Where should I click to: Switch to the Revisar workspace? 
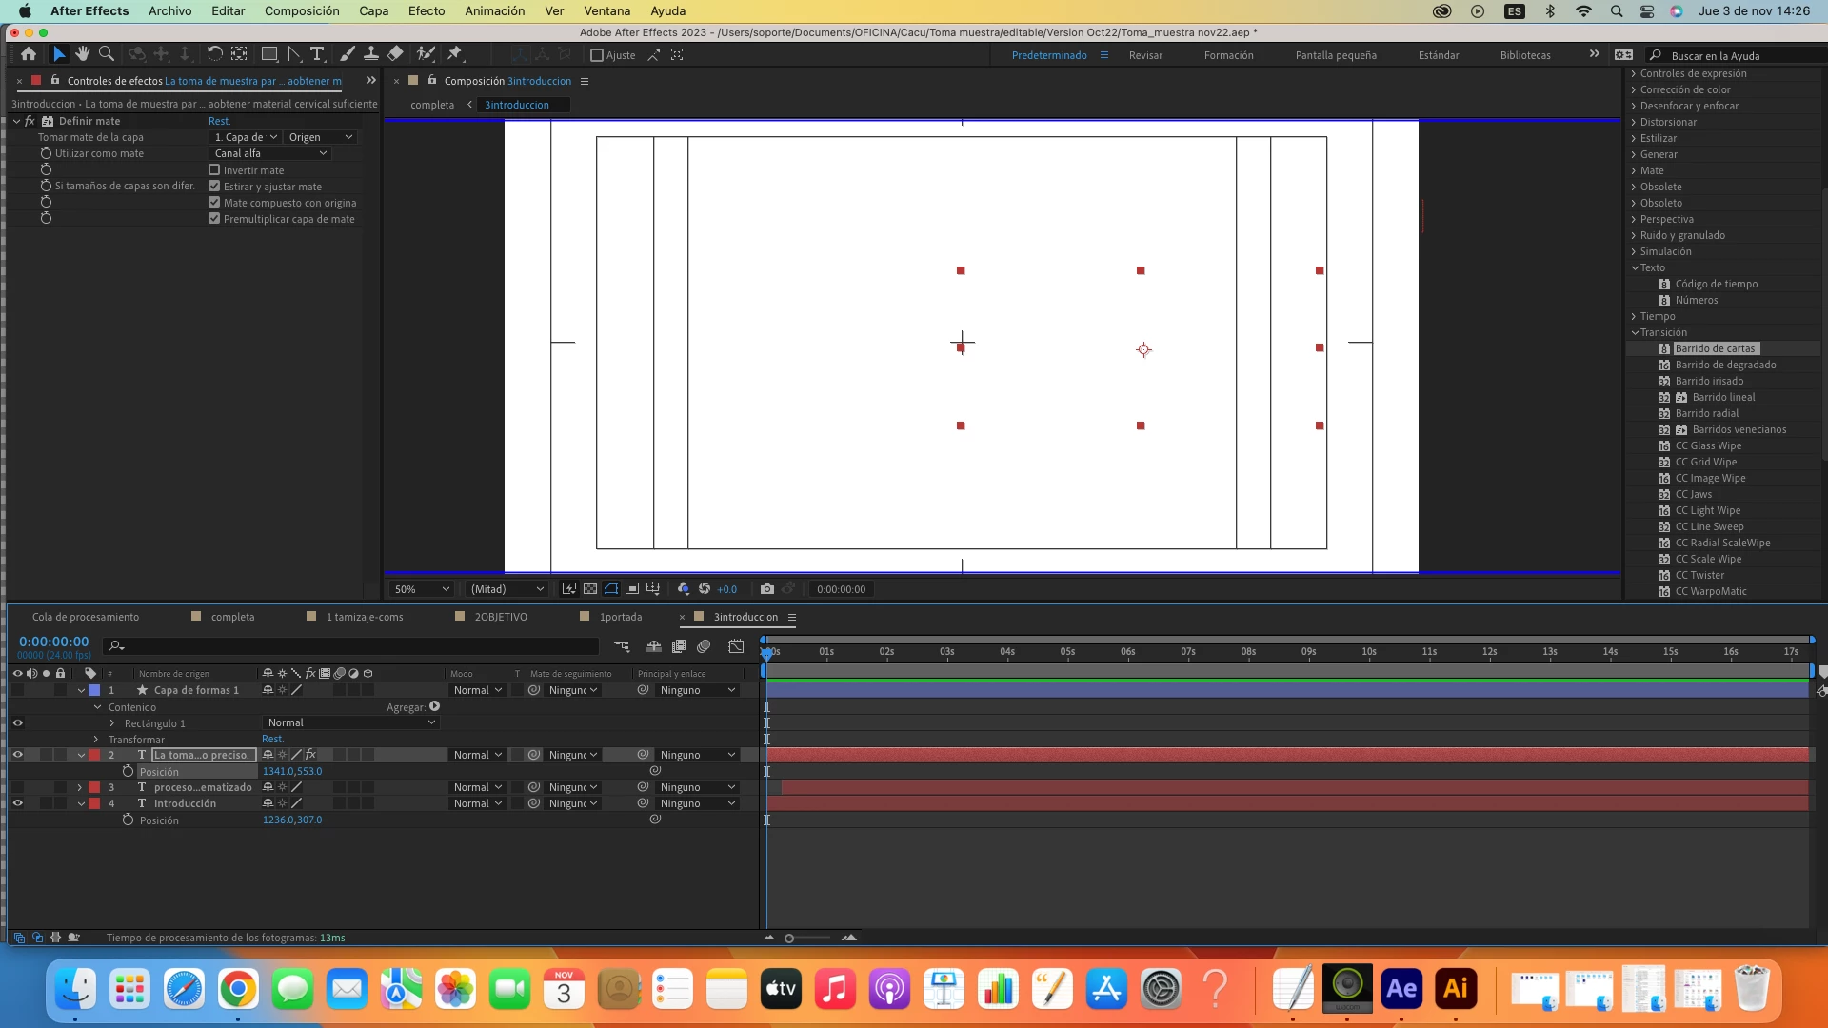coord(1145,55)
